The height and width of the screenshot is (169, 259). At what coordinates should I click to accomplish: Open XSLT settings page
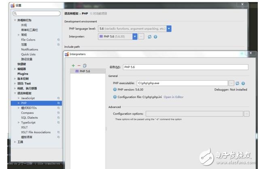[x=24, y=127]
